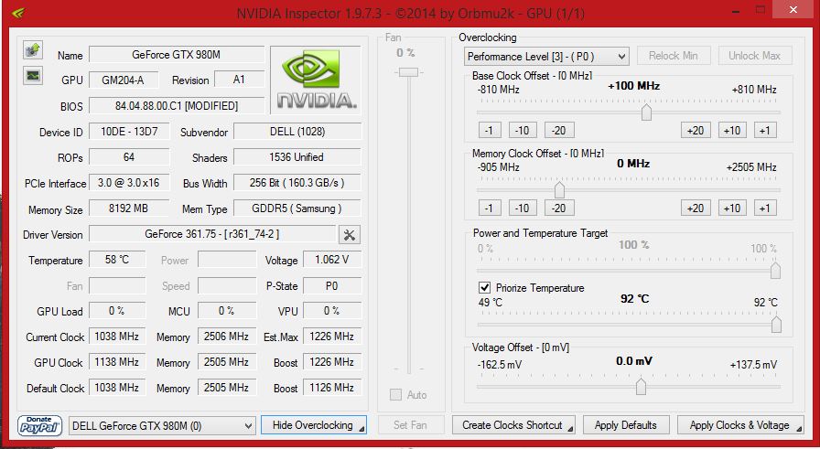Viewport: 820px width, 449px height.
Task: Enable the Auto fan checkbox
Action: 396,395
